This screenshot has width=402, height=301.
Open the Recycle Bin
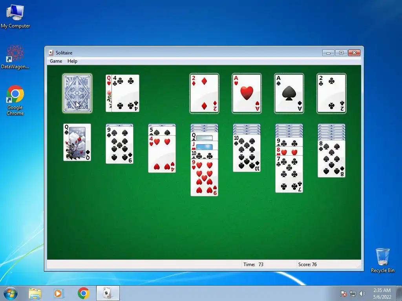click(382, 260)
